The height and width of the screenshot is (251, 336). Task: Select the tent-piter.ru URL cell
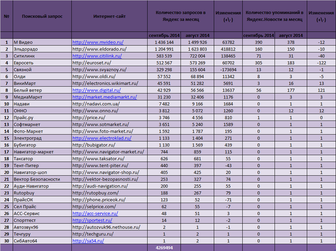[x=109, y=166]
